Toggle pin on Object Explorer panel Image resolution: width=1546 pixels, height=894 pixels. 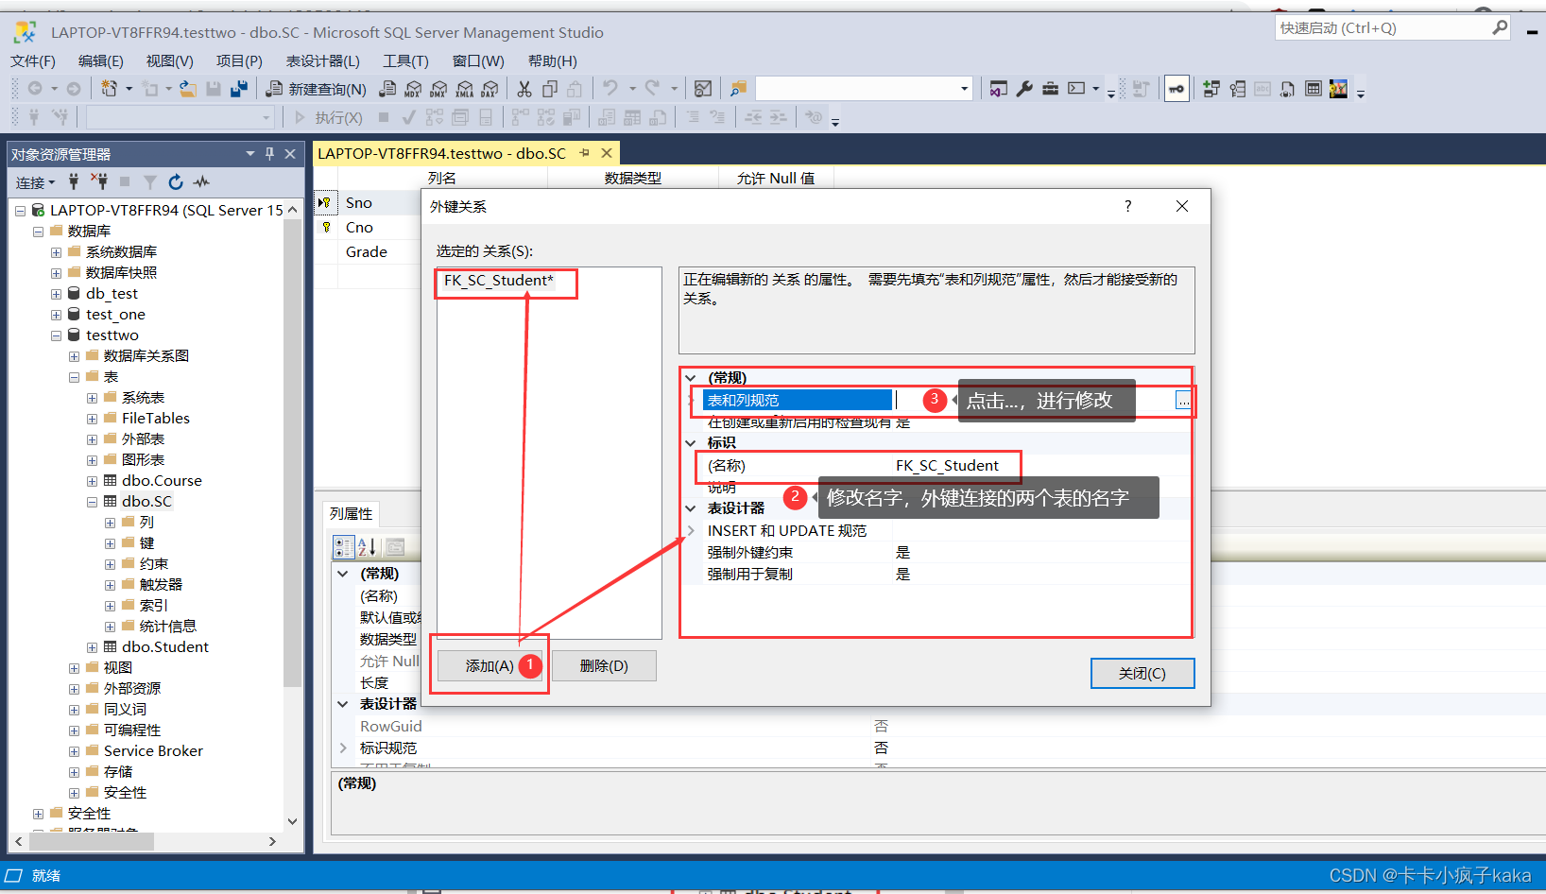269,153
